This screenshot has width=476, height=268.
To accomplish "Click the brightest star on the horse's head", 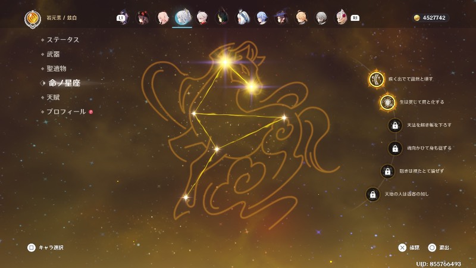I will pos(225,63).
